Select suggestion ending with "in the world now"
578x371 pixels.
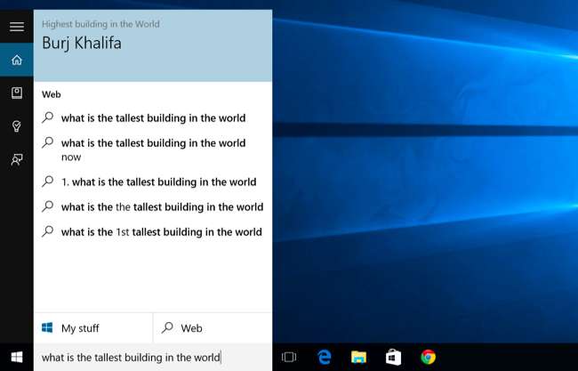click(153, 149)
